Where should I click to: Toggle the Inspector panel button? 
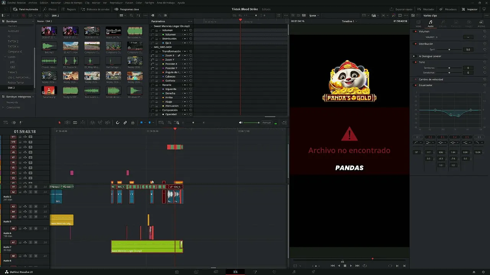(470, 9)
